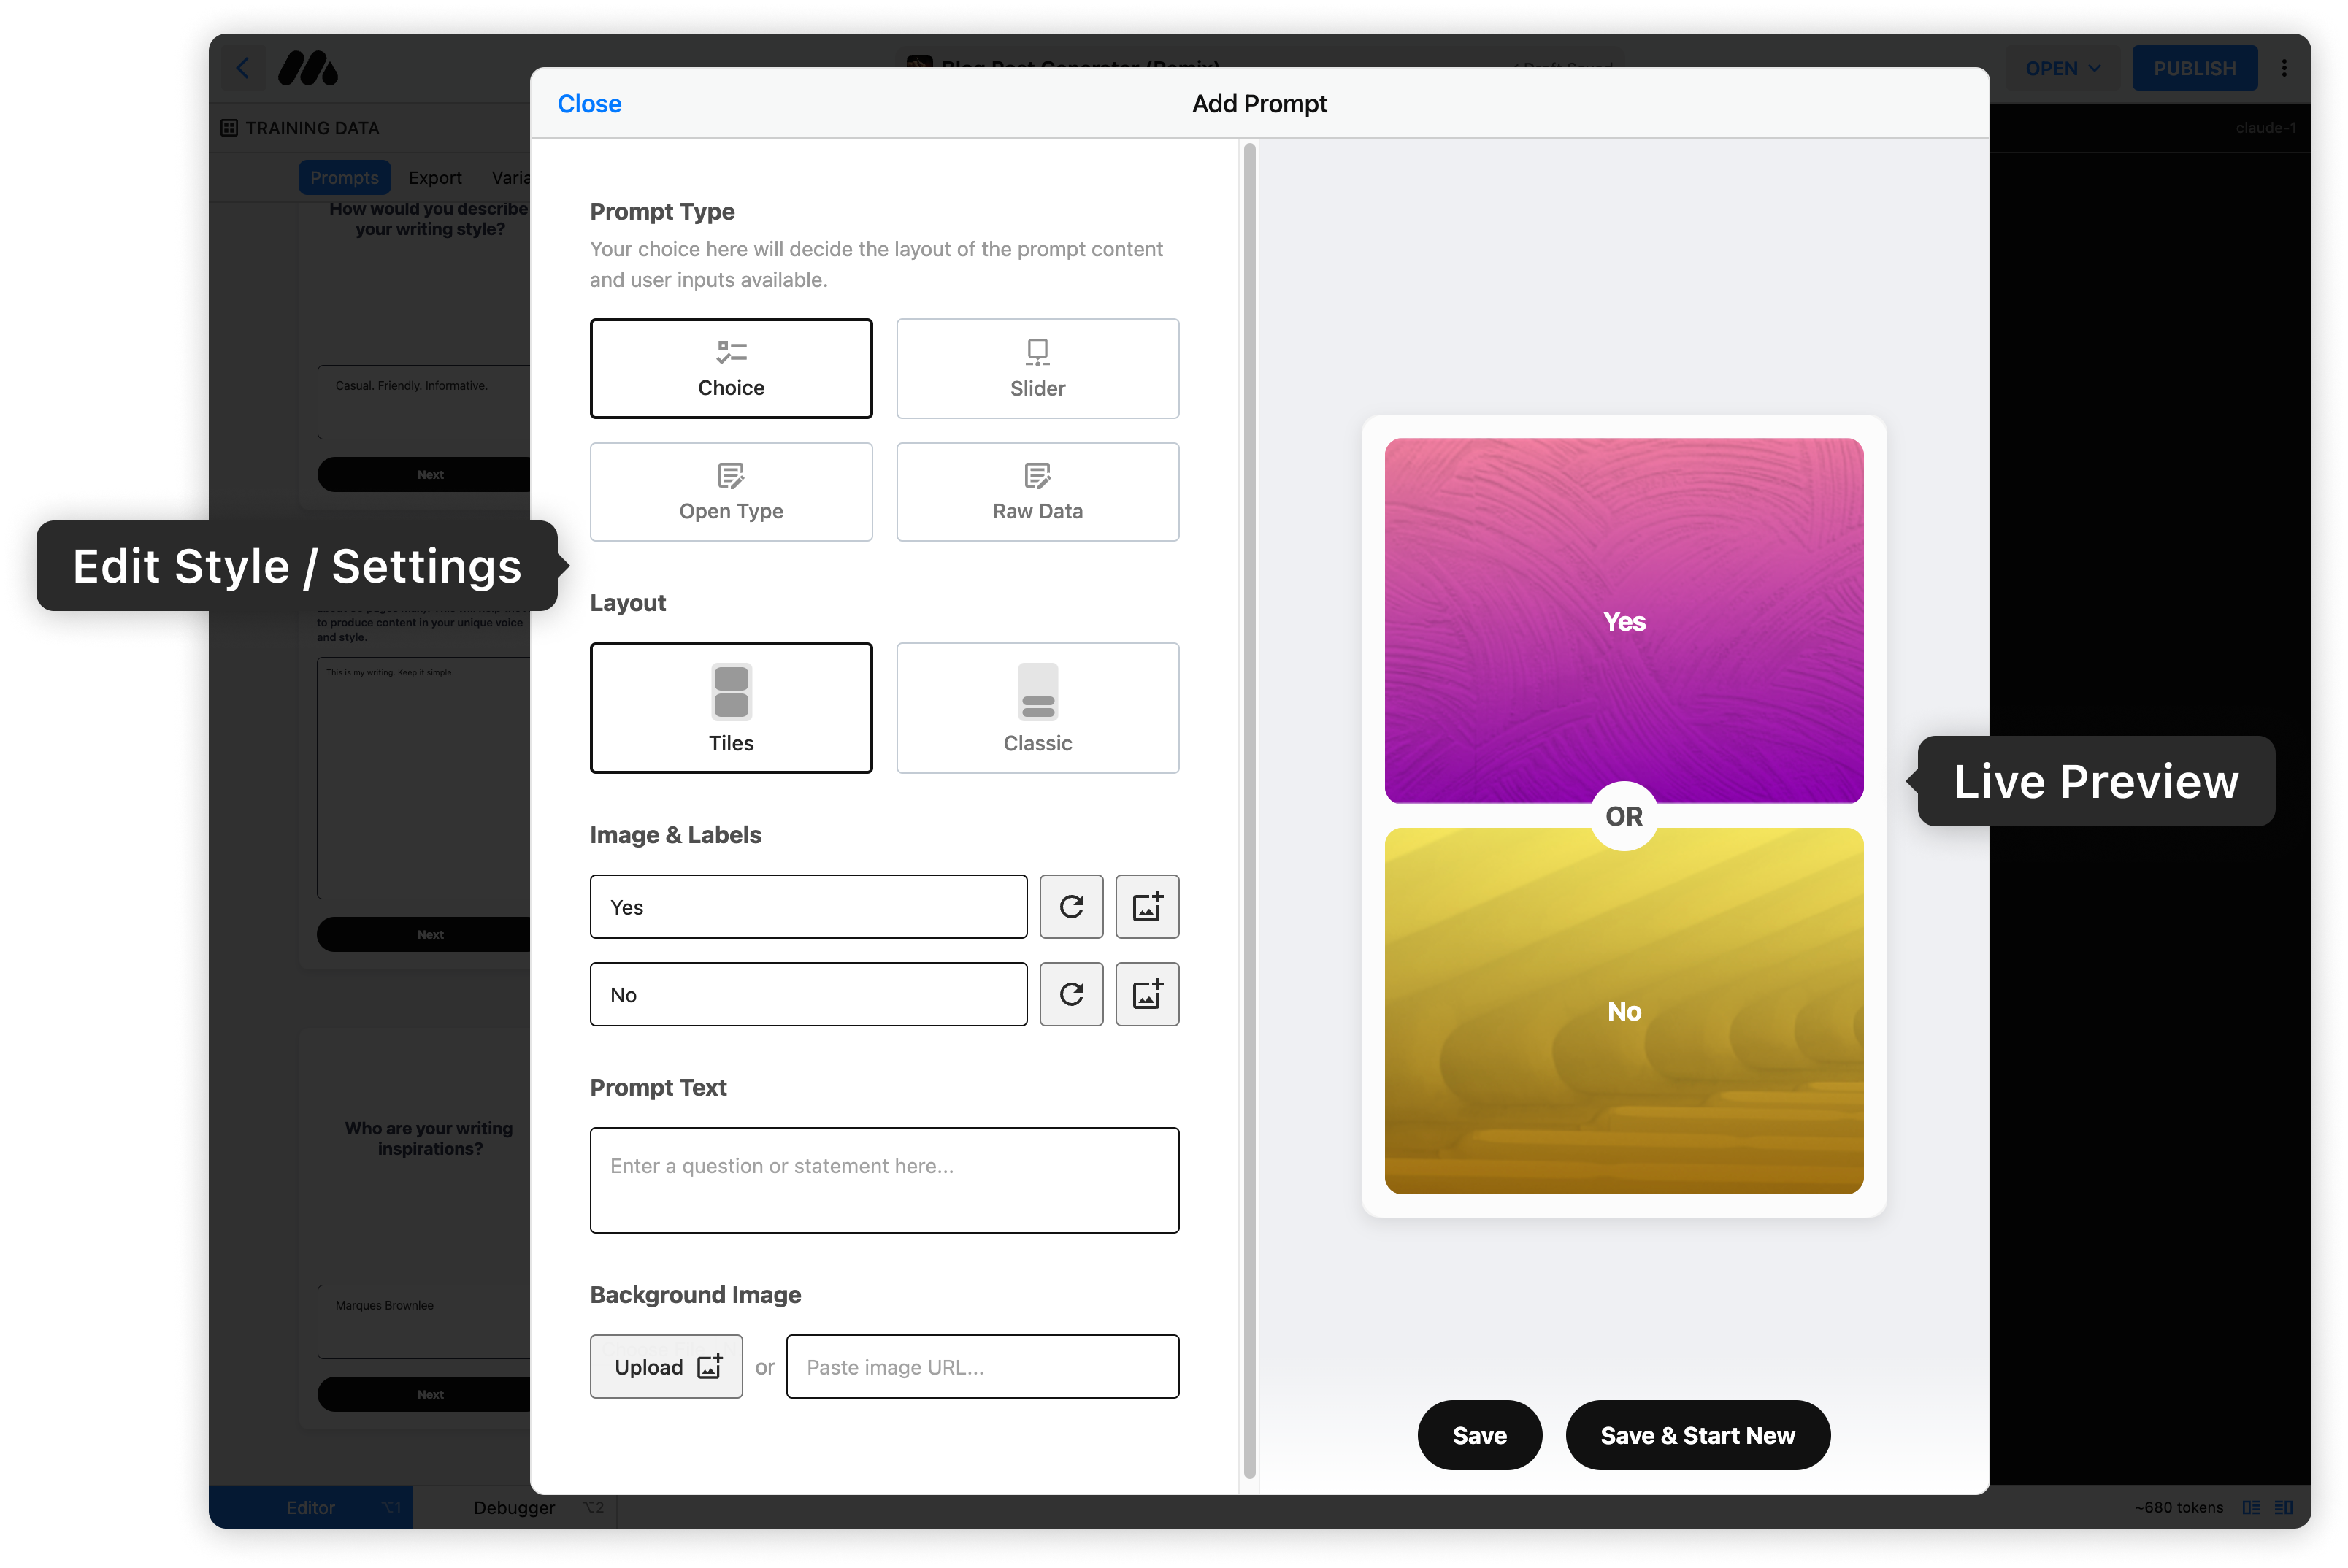Regenerate the image for the Yes label

1071,906
